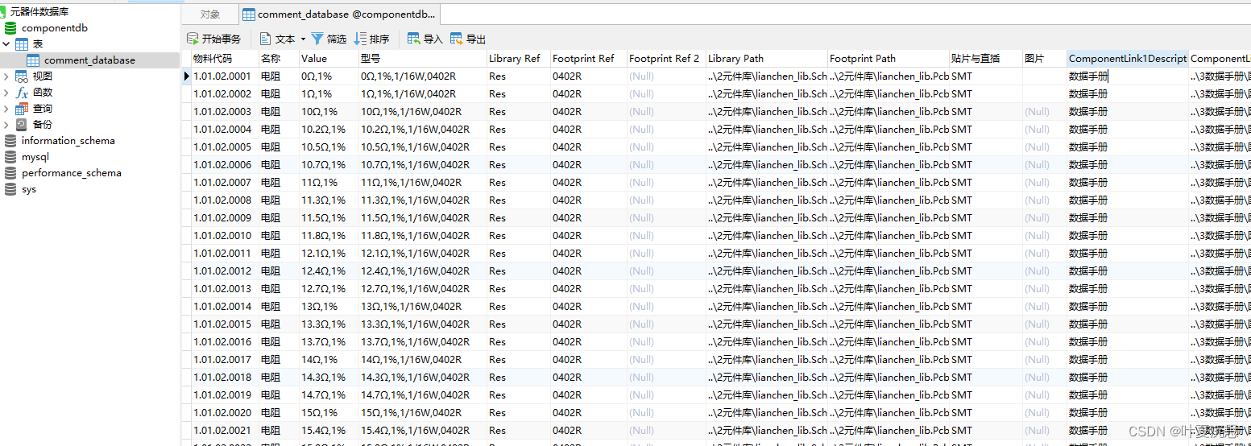Switch to the 对象 objects tab
This screenshot has width=1251, height=446.
tap(209, 14)
